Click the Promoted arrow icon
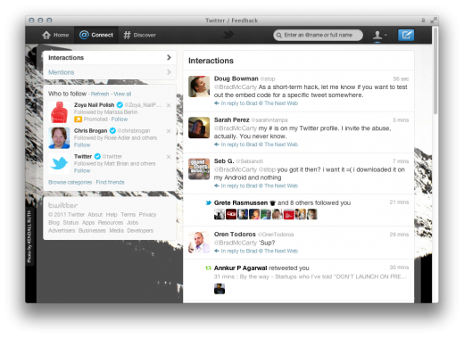Viewport: 464px width, 338px height. [x=78, y=120]
